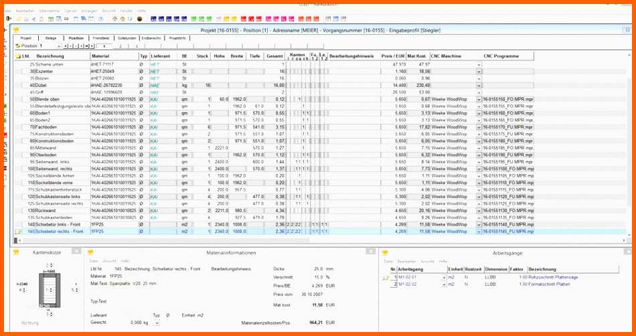Click the blue circular info icon in toolbar
636x336 pixels.
pyautogui.click(x=101, y=19)
